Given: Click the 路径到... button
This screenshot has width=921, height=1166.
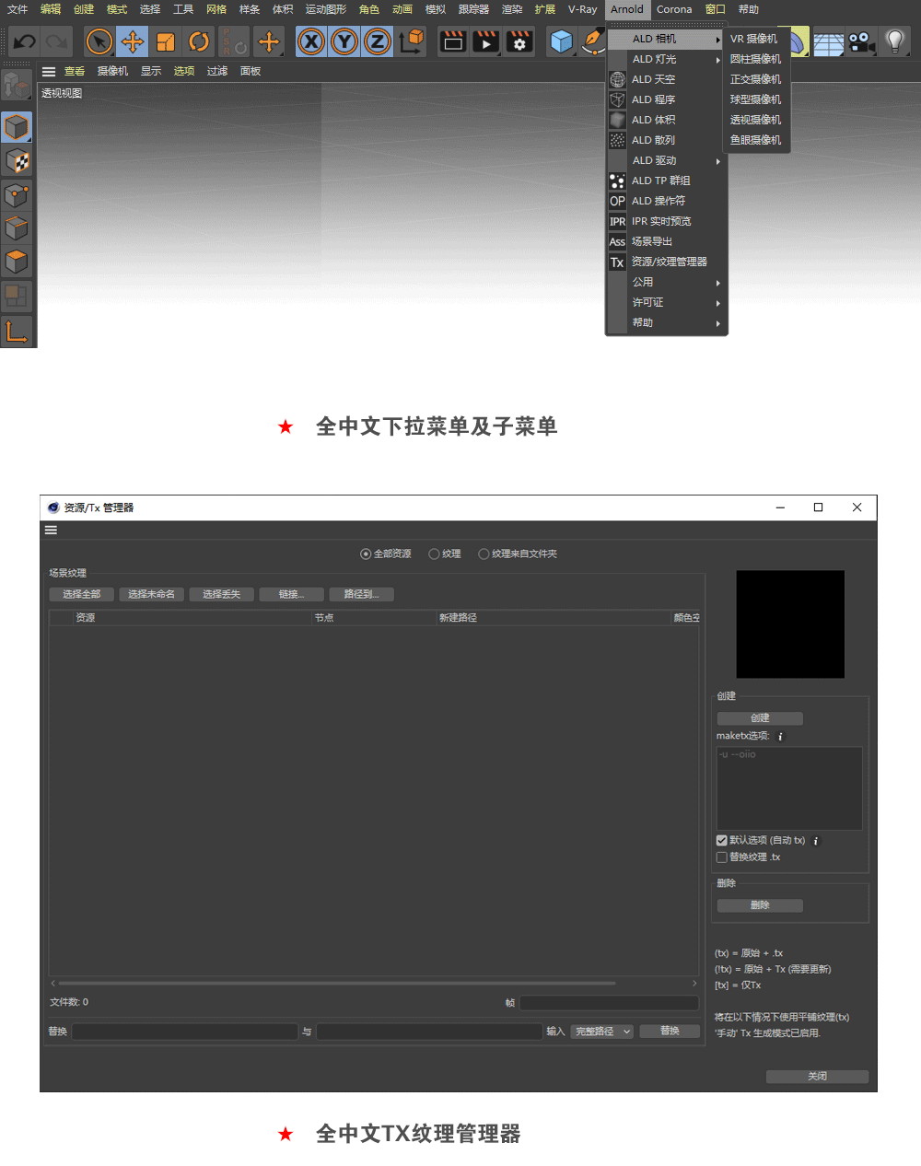Looking at the screenshot, I should 361,594.
